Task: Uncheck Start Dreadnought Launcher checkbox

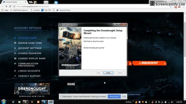Action: coord(84,48)
